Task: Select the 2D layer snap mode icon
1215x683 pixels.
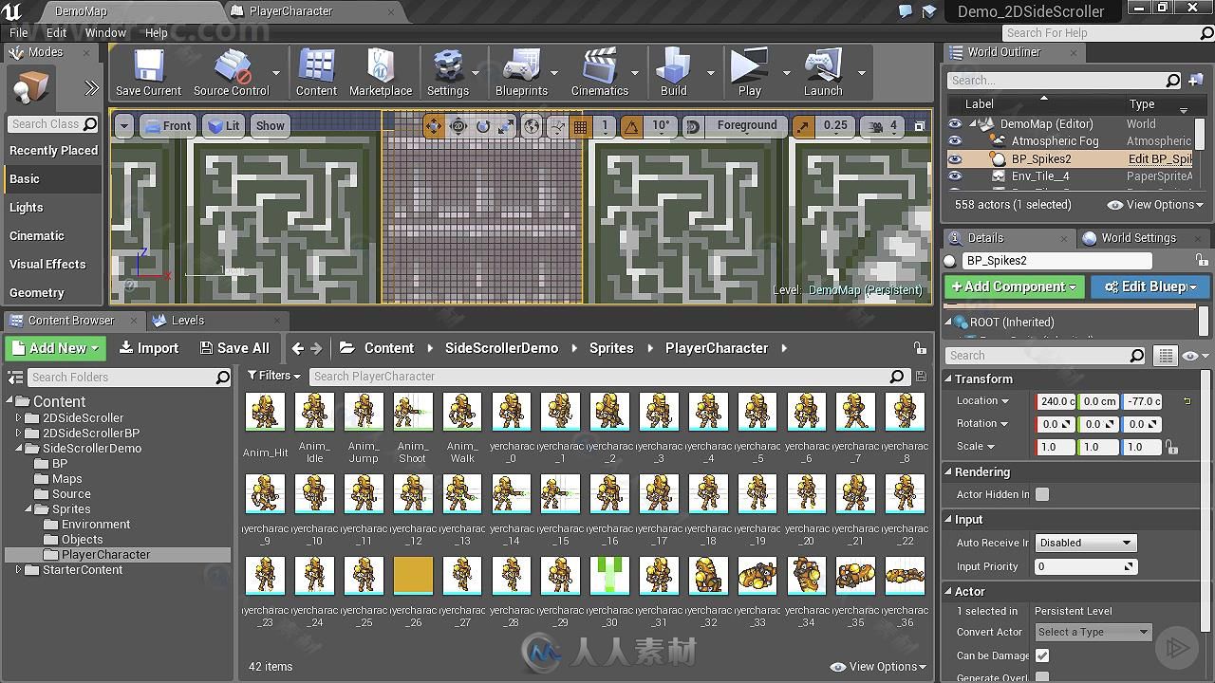Action: click(x=458, y=125)
